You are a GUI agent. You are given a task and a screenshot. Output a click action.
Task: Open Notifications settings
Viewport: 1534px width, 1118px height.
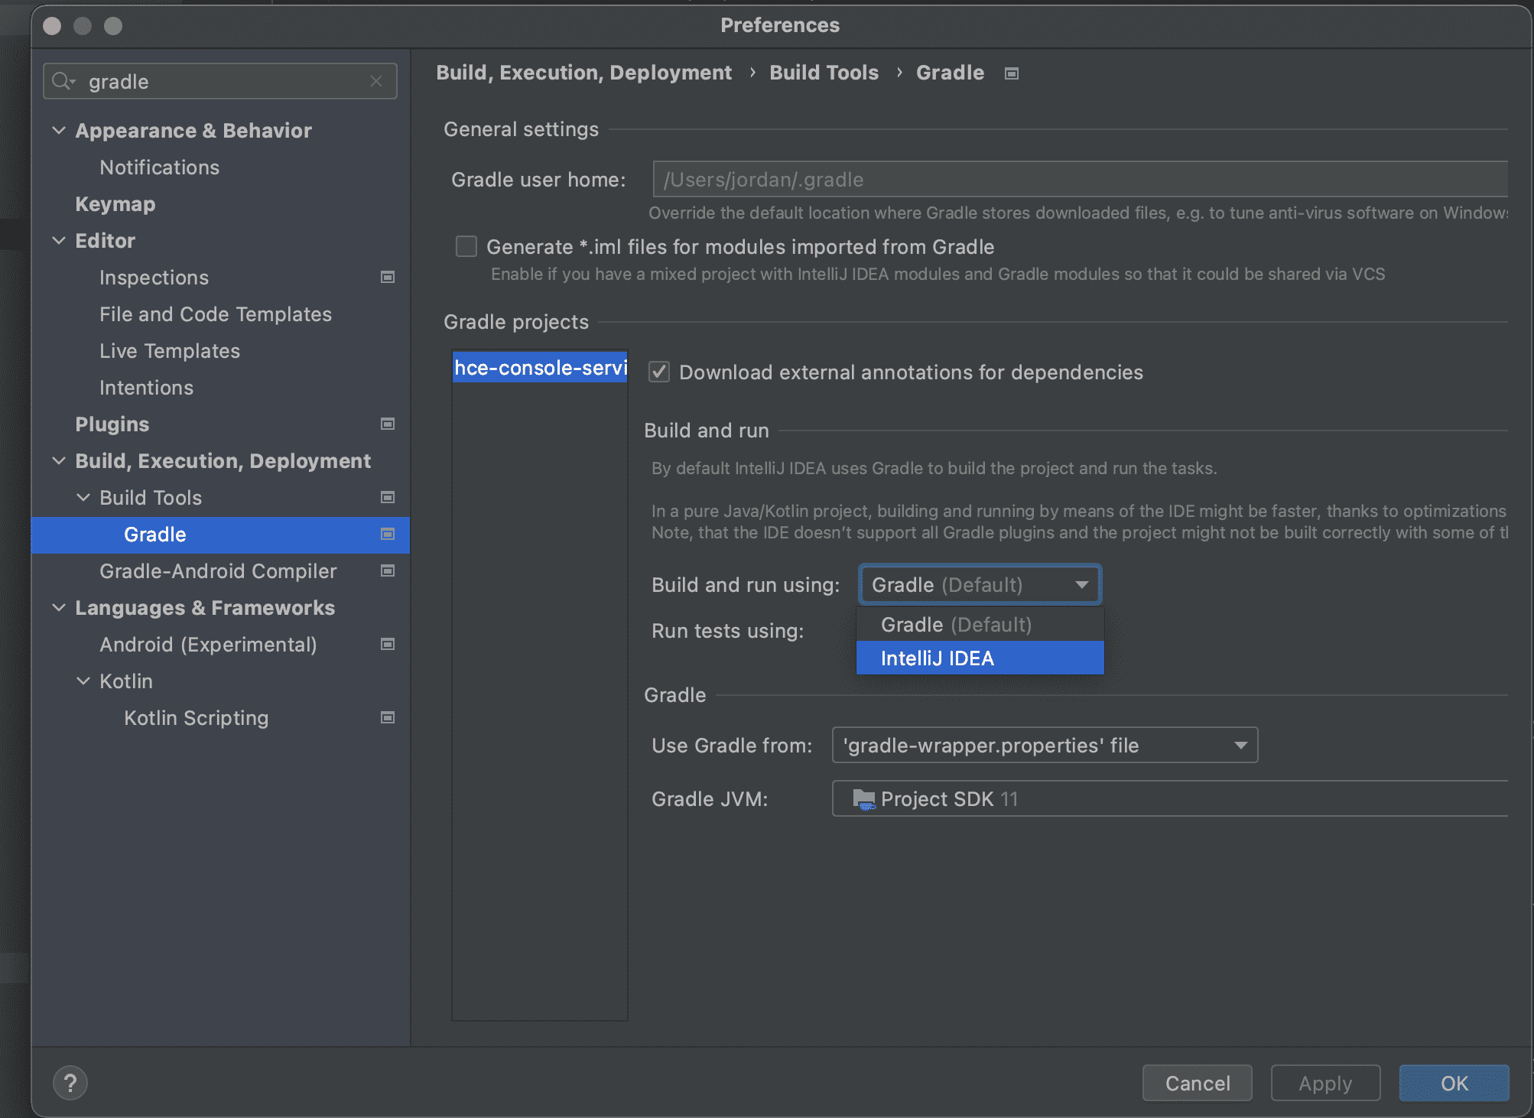tap(159, 167)
